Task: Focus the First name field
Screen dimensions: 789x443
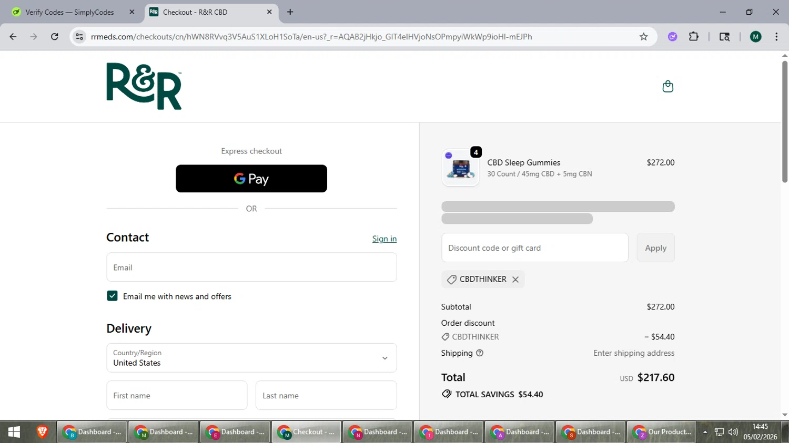Action: point(177,395)
